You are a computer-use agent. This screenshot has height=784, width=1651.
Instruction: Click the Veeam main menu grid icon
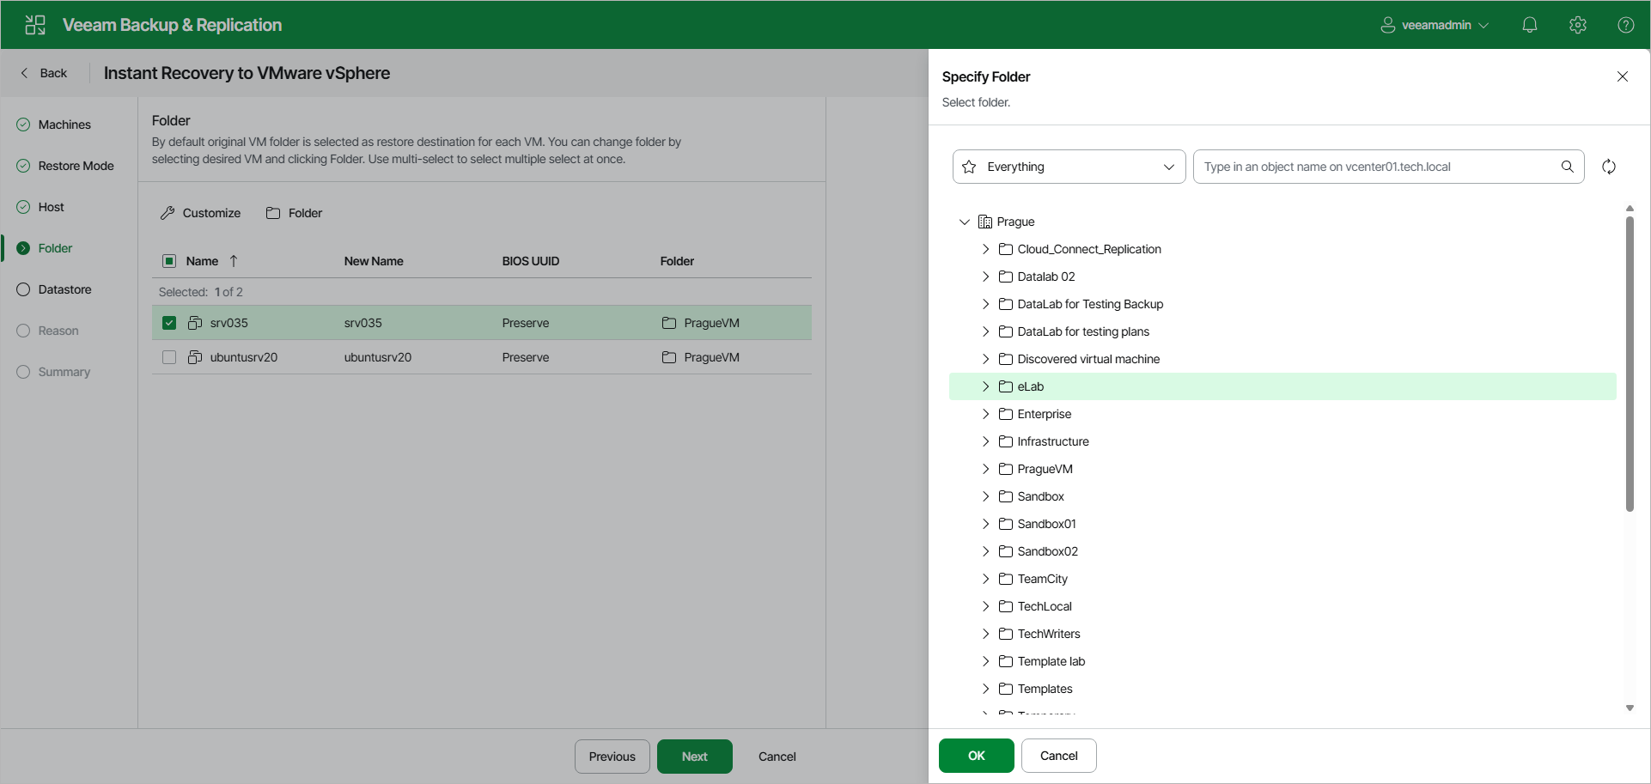[35, 25]
